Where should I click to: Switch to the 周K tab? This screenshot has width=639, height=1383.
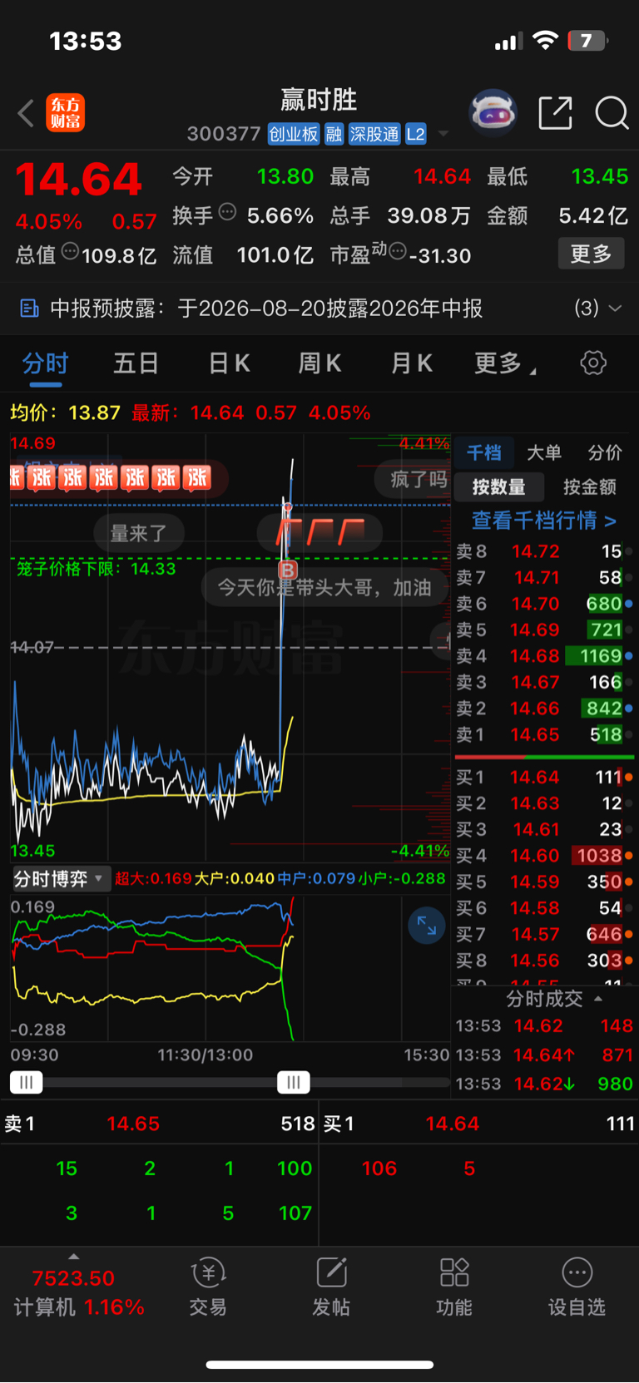(x=320, y=363)
